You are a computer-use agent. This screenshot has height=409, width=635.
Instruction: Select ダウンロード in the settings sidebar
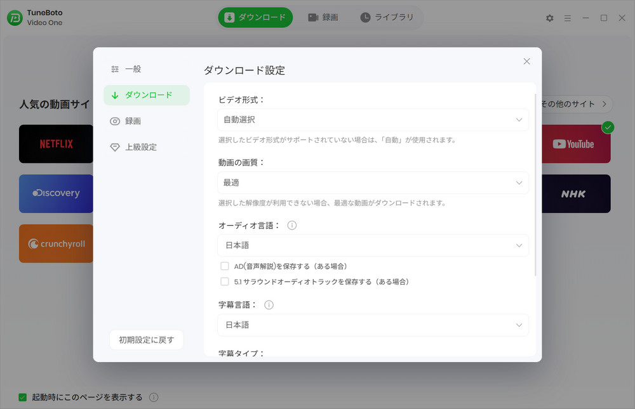(146, 95)
